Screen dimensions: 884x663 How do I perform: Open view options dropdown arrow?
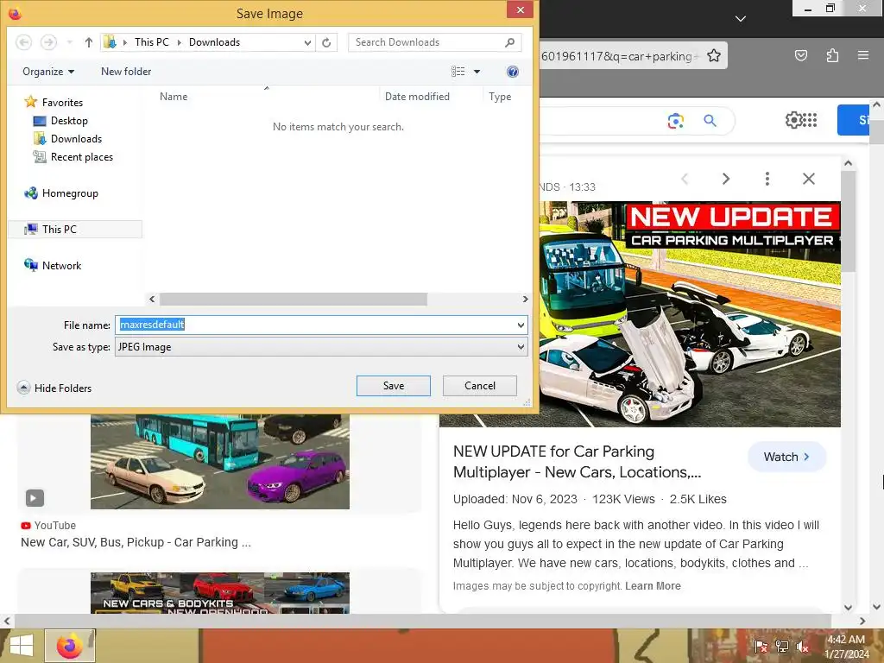coord(477,72)
